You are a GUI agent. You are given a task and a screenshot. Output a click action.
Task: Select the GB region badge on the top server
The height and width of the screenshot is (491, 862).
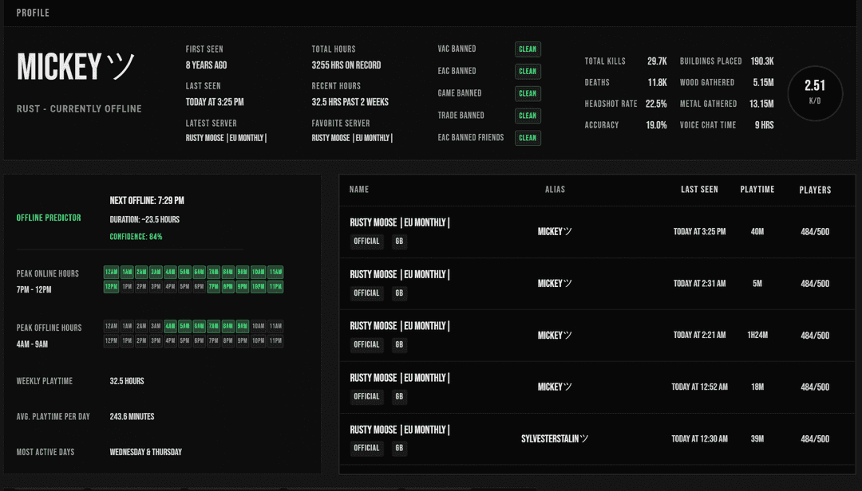[x=399, y=241]
